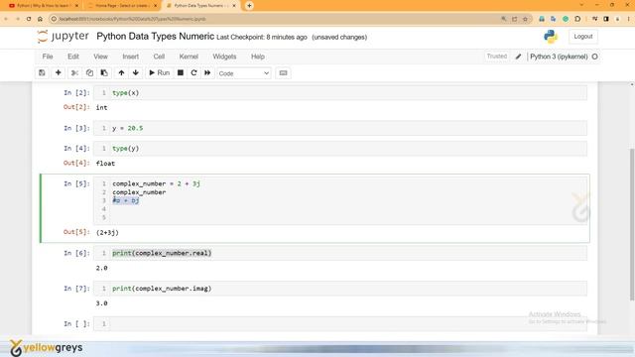Click into the y = 20.5 cell
Viewport: 635px width, 357px height.
pyautogui.click(x=339, y=128)
